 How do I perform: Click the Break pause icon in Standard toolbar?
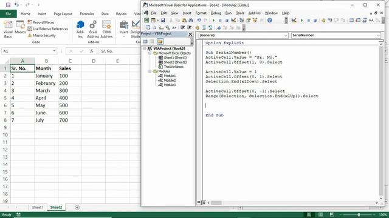(220, 20)
